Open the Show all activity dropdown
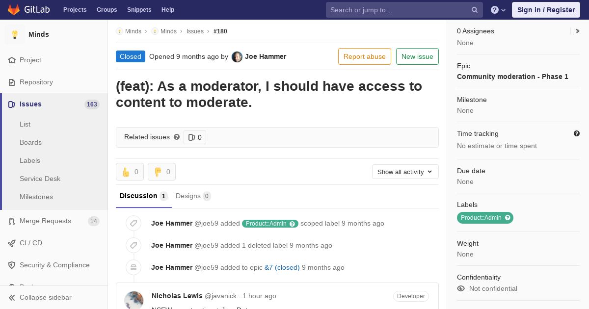The height and width of the screenshot is (309, 589). (405, 172)
